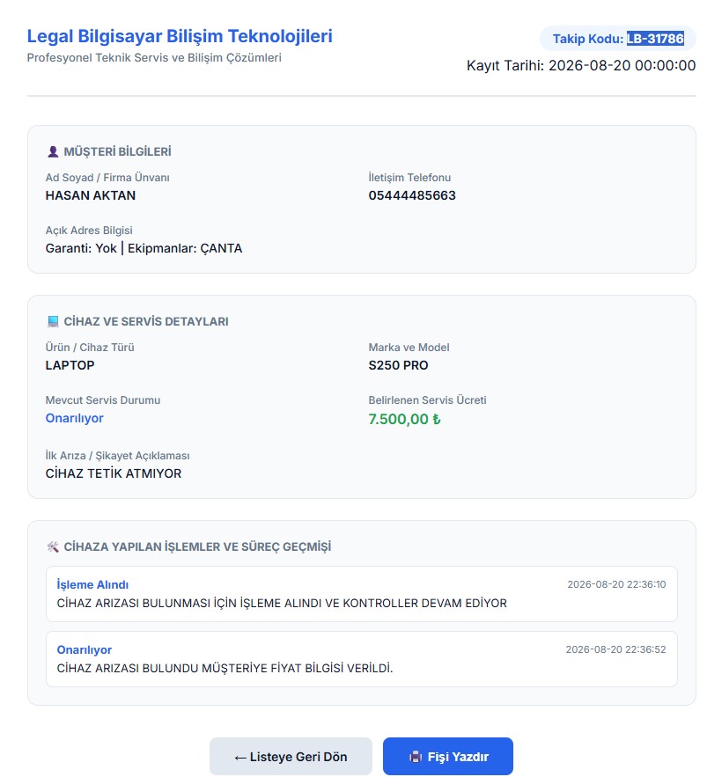Viewport: 707px width, 777px height.
Task: Select the Legal Bilgisayar Bilişim Teknolojileri title
Action: [x=180, y=36]
